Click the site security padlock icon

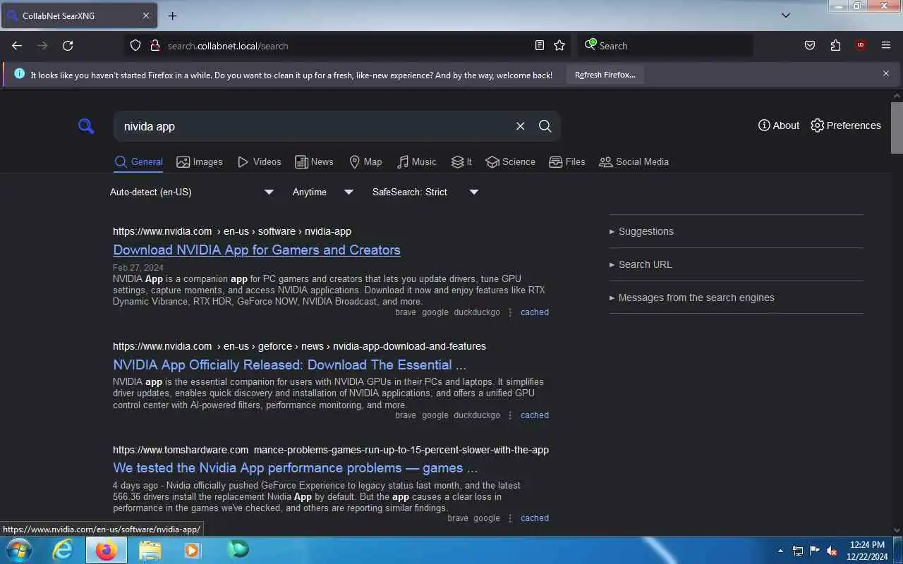(x=155, y=45)
